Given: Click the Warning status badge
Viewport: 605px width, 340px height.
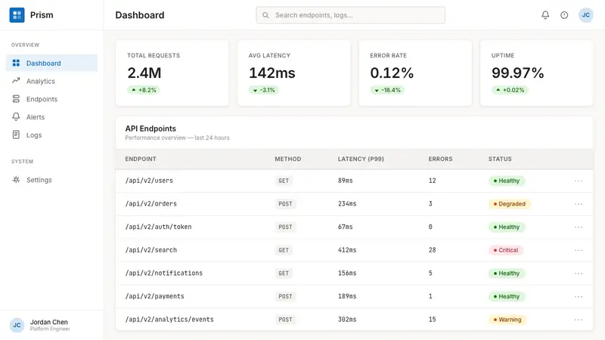Looking at the screenshot, I should coord(507,320).
